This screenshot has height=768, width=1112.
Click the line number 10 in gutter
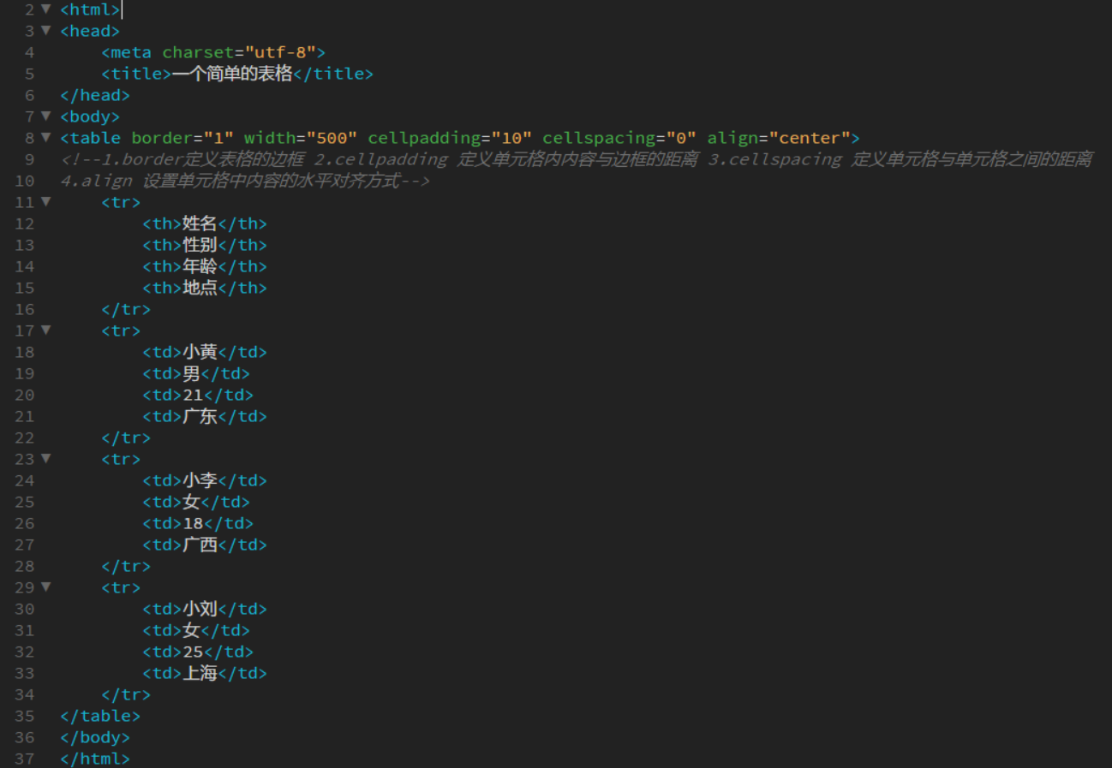(x=25, y=181)
